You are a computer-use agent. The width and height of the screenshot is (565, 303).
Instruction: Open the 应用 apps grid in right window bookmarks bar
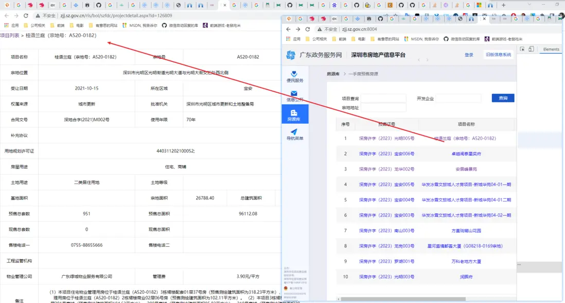[293, 39]
